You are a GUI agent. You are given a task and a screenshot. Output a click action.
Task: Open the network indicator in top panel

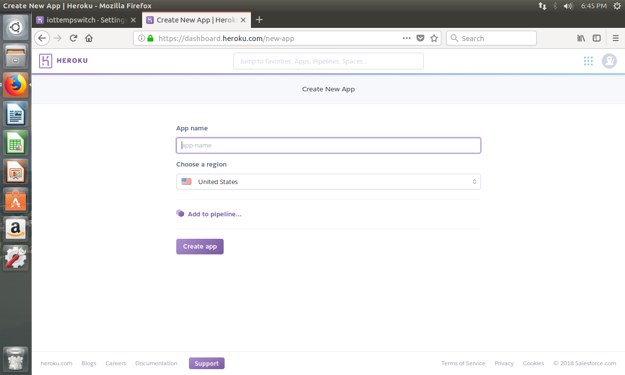pos(542,6)
